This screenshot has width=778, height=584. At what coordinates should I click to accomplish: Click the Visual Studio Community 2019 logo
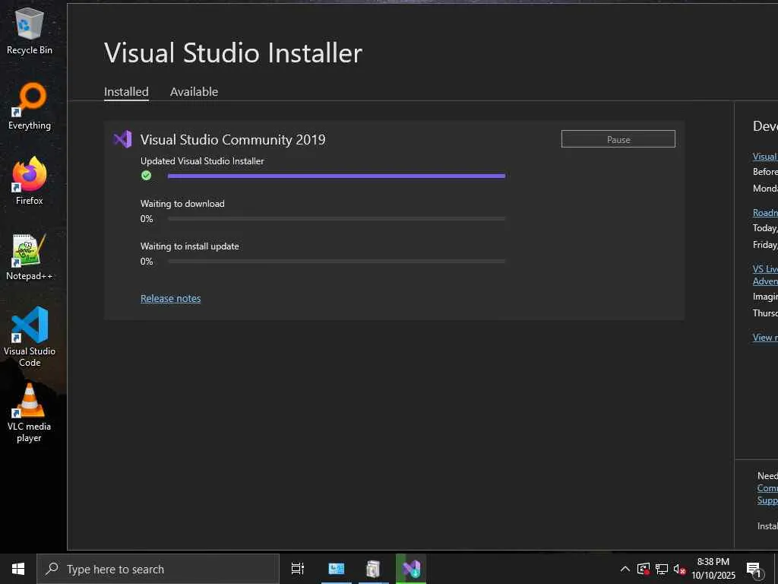click(122, 140)
